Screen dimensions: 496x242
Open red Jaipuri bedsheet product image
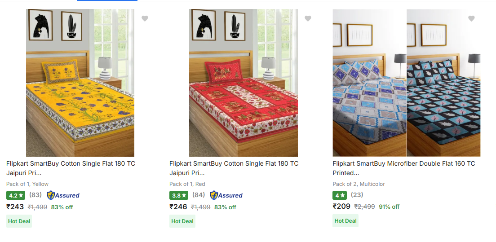click(243, 83)
